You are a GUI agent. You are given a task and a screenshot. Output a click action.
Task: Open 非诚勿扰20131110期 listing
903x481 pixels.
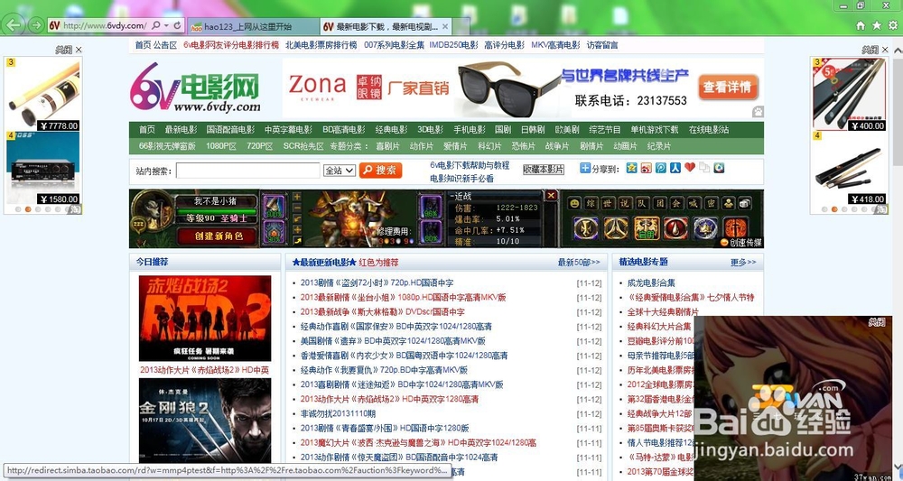pyautogui.click(x=338, y=413)
